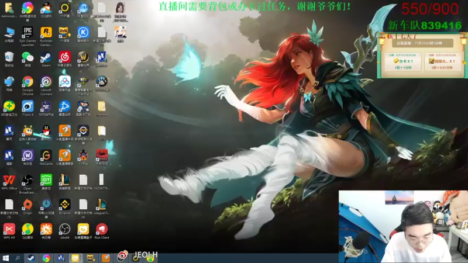Launch the 360 speed browser desktop shortcut
Screen dimensions: 468x263
coord(27,11)
